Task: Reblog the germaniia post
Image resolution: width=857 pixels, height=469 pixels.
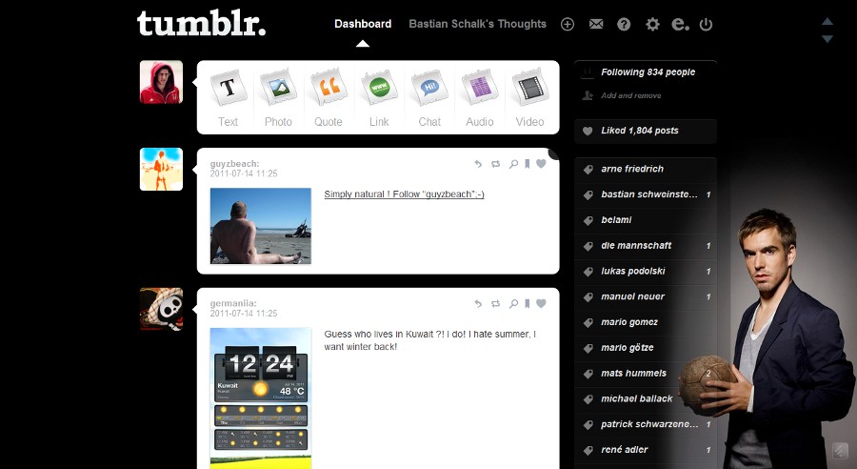Action: pyautogui.click(x=496, y=304)
